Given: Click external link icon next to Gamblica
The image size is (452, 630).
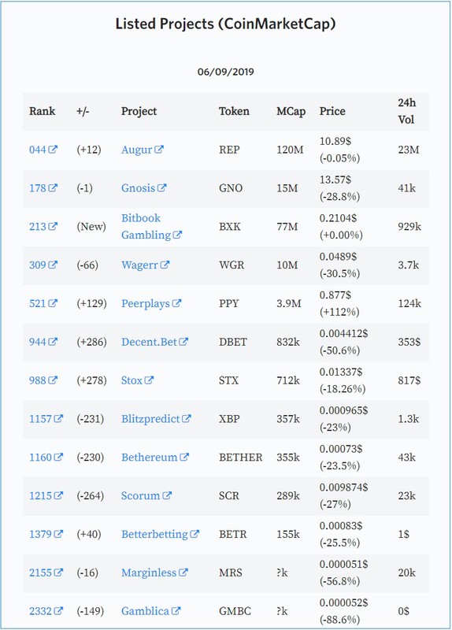Looking at the screenshot, I should click(176, 611).
